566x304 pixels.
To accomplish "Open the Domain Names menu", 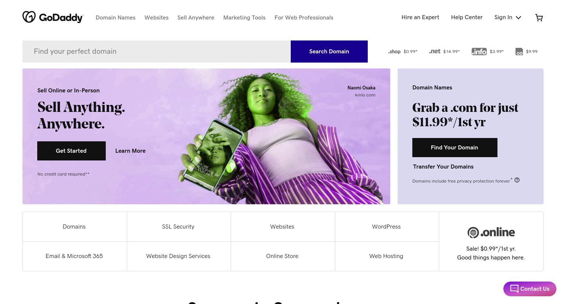I will [x=115, y=18].
